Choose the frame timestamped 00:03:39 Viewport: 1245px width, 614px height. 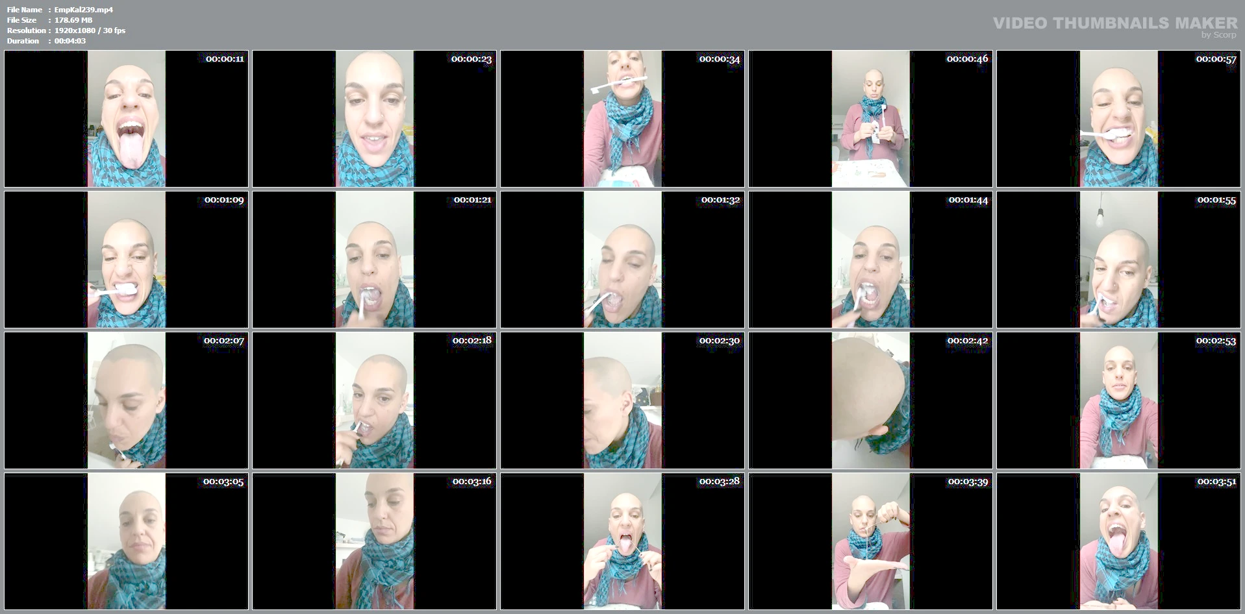[871, 541]
